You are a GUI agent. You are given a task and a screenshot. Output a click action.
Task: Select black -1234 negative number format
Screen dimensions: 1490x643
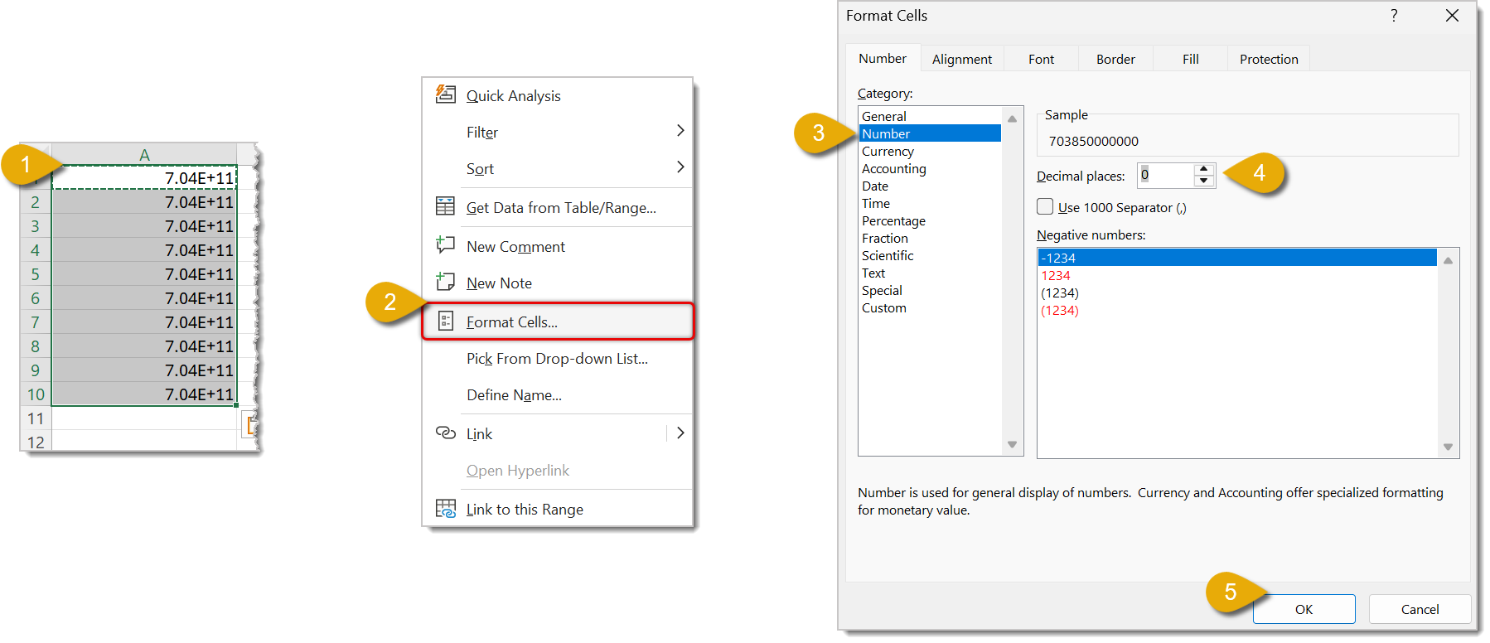1238,258
